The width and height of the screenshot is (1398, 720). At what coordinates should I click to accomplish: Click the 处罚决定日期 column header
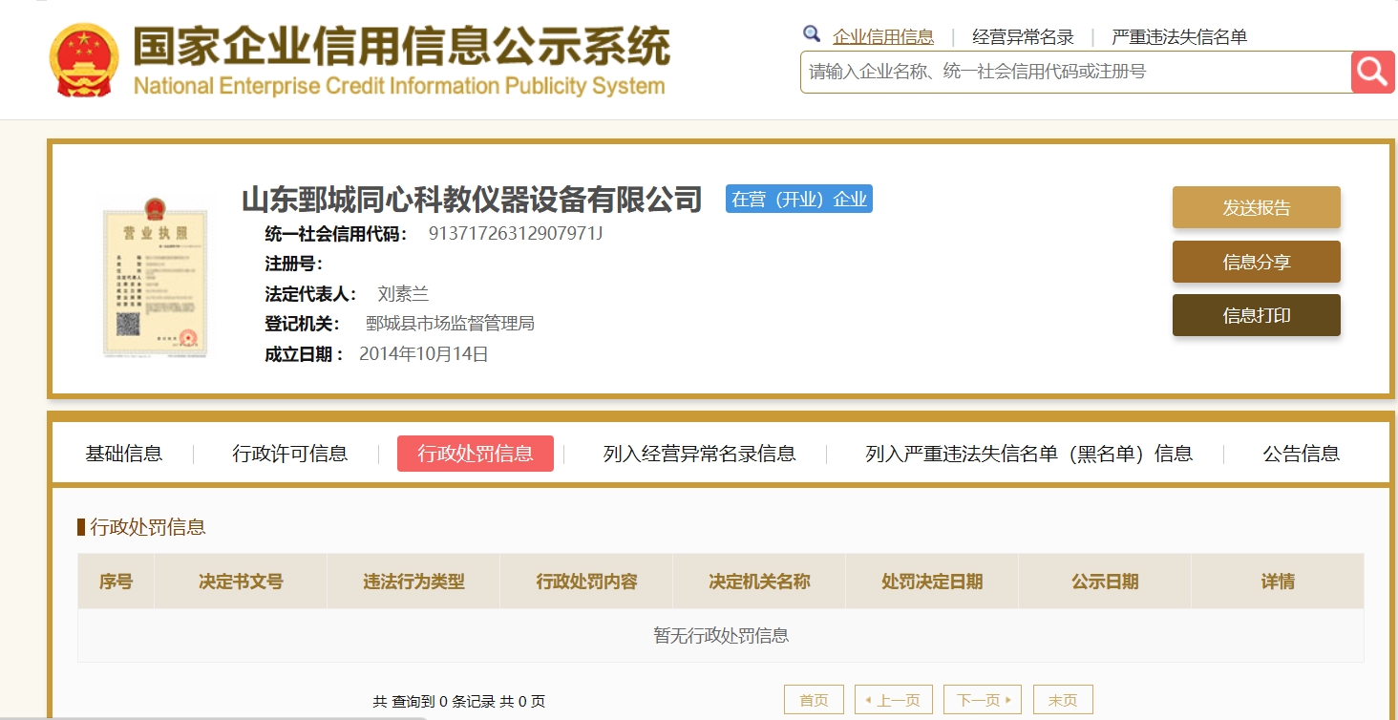point(932,582)
